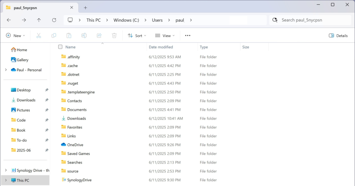Expand the Paul - Personal OneDrive tree node
Viewport: 355px width, 186px height.
(6, 70)
